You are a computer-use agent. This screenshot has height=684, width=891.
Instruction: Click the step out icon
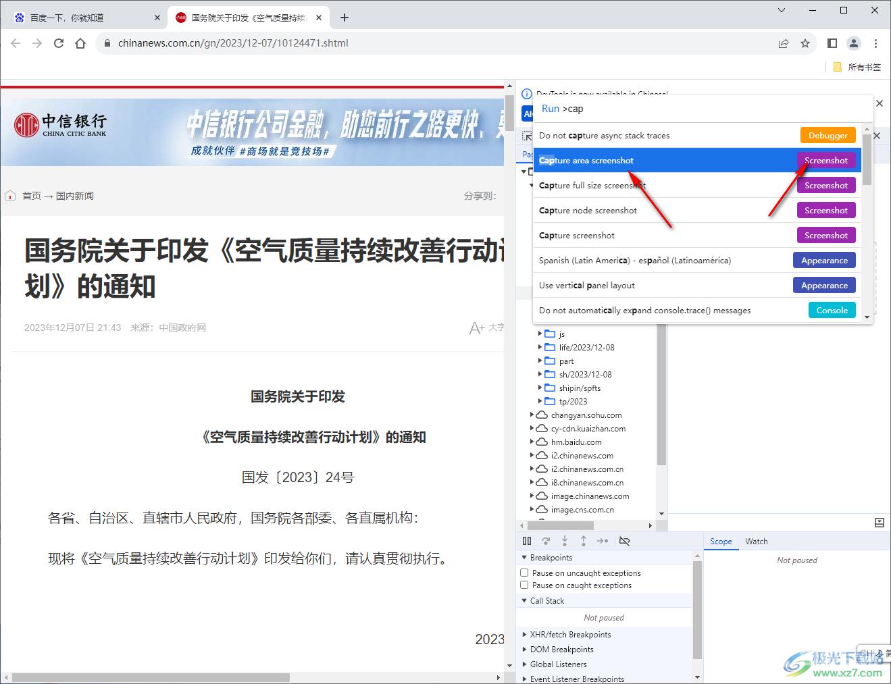pos(584,541)
